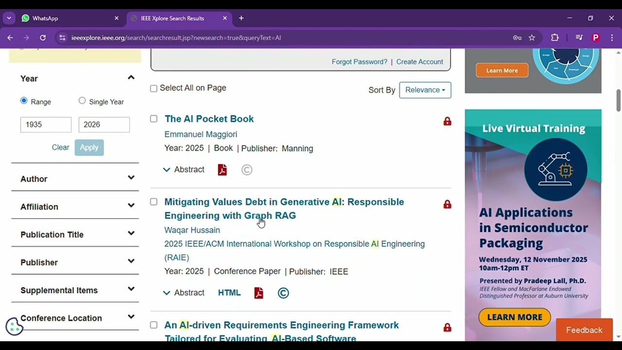The height and width of the screenshot is (350, 622).
Task: Click orange Learn More banner button
Action: 502,70
